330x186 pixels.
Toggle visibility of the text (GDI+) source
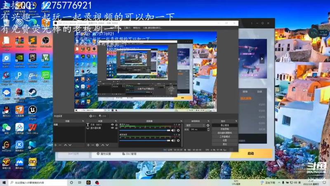pos(112,125)
